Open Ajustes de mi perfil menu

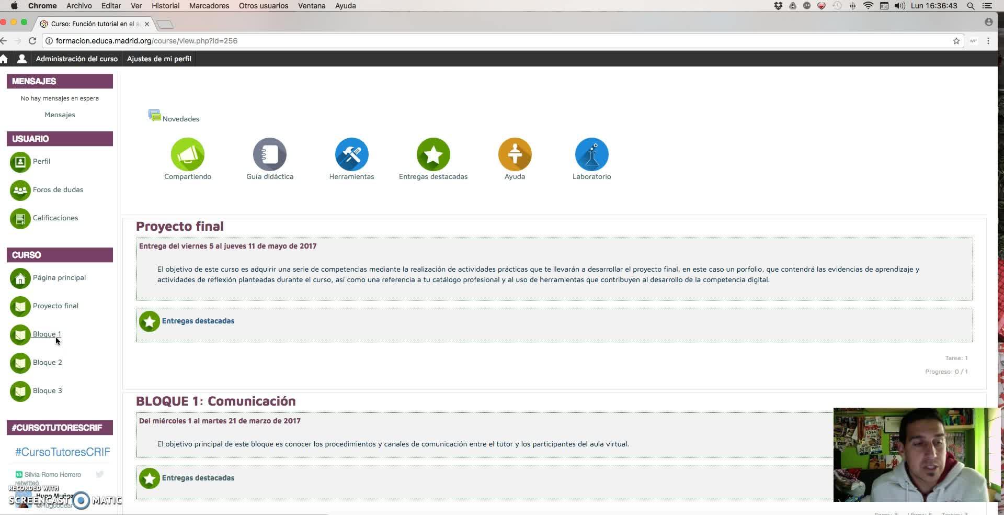tap(159, 59)
